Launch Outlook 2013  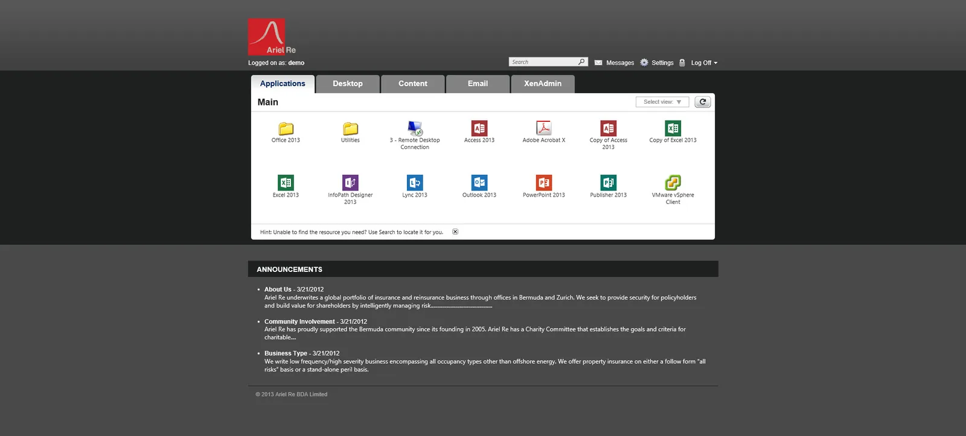[x=479, y=187]
